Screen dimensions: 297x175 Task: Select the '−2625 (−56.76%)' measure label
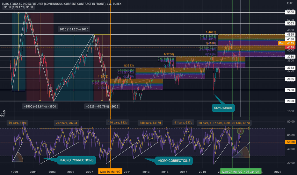(x=102, y=107)
